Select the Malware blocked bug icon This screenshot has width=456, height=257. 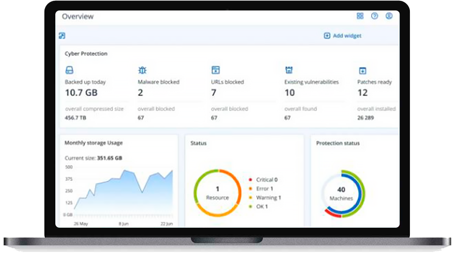[x=142, y=70]
